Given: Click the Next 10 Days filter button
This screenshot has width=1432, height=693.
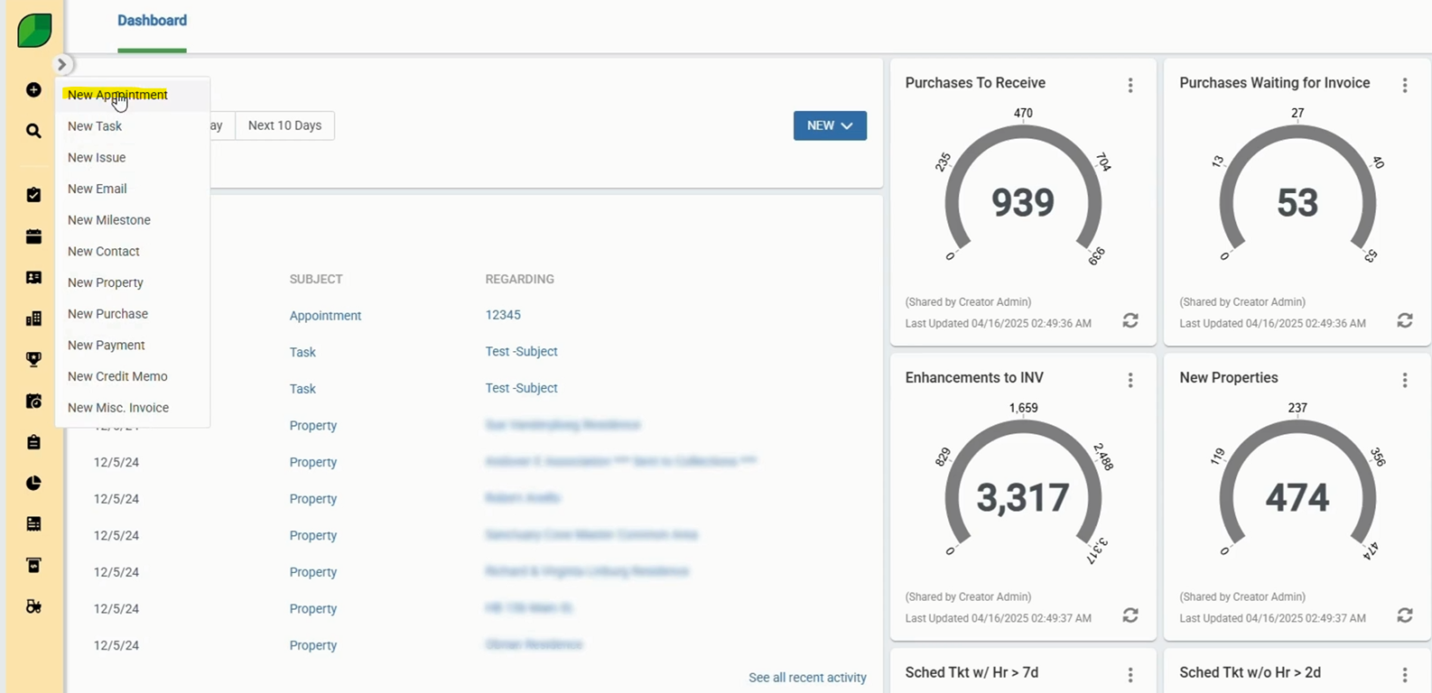Looking at the screenshot, I should point(284,125).
